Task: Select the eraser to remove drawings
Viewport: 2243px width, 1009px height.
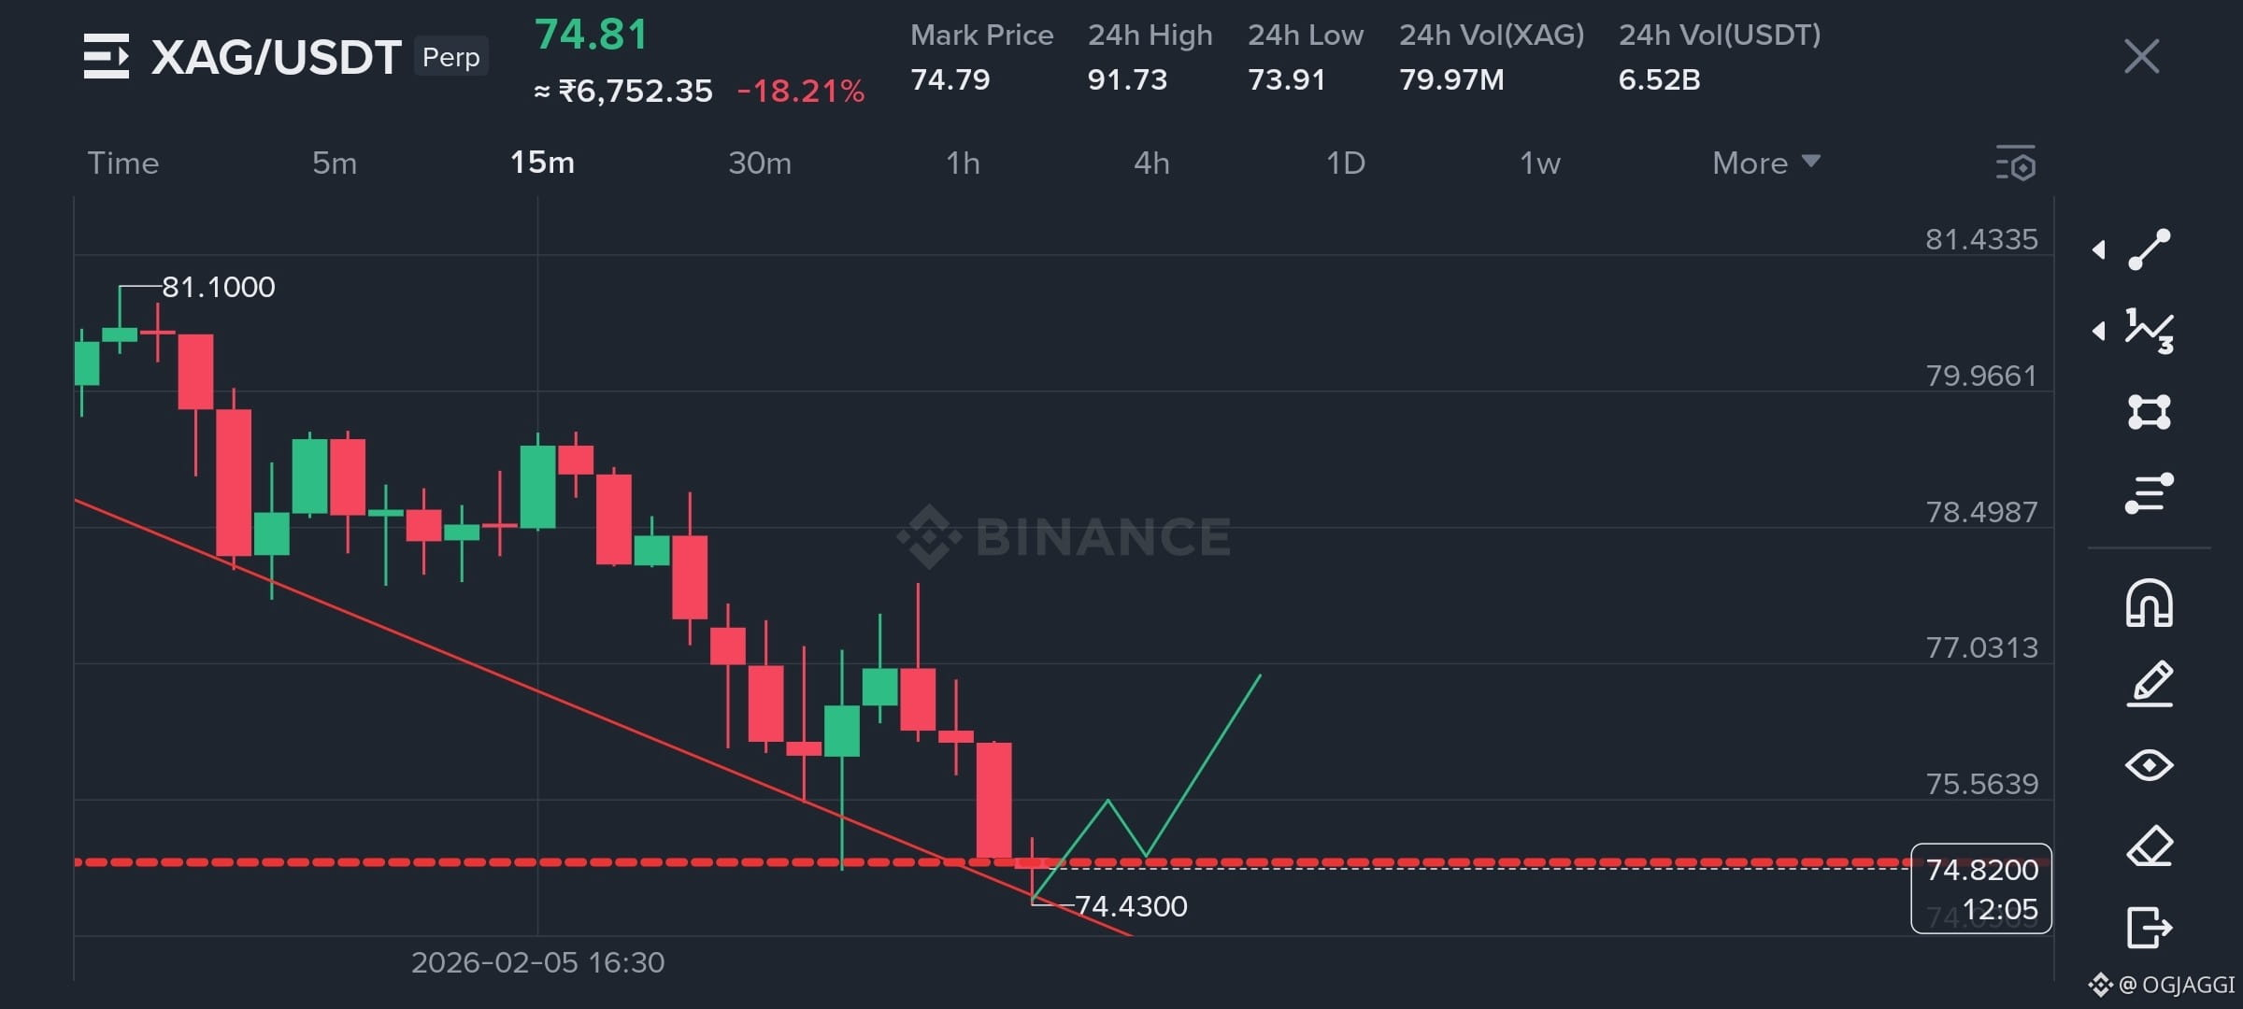Action: pos(2149,846)
